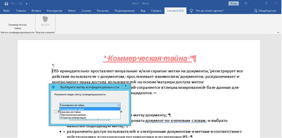Restore down the Word window
The image size is (282, 138).
click(x=266, y=3)
